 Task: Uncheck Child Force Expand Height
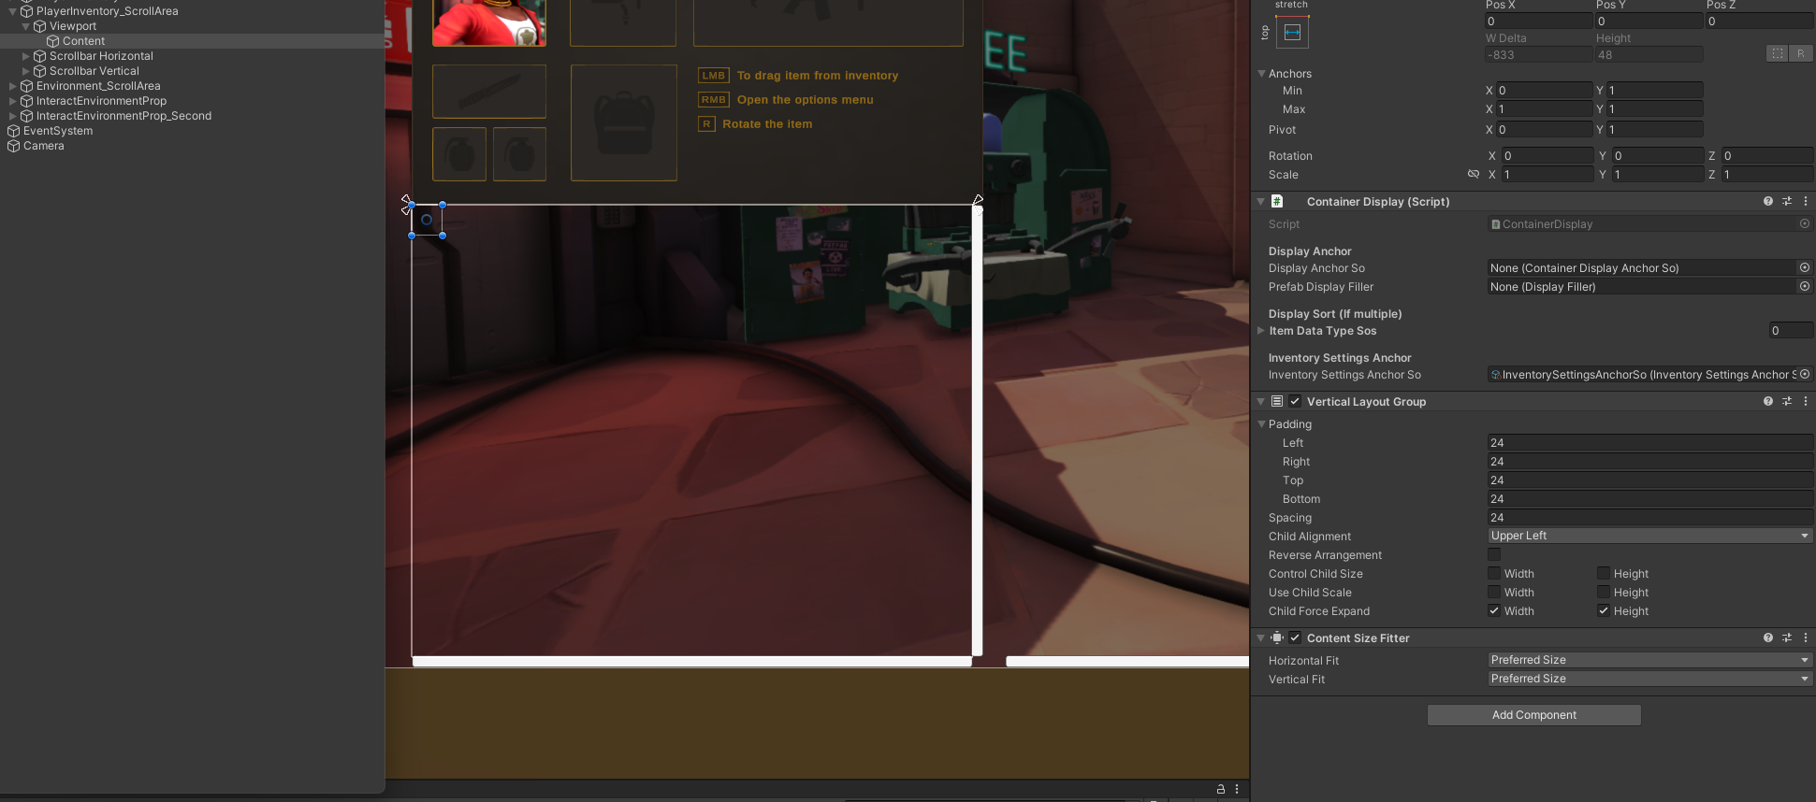coord(1604,611)
